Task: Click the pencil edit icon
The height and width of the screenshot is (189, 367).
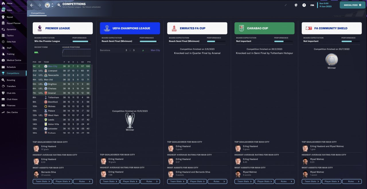Action: click(x=286, y=5)
